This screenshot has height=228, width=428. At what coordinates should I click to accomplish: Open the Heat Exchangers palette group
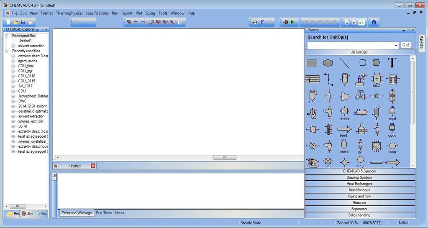click(359, 184)
